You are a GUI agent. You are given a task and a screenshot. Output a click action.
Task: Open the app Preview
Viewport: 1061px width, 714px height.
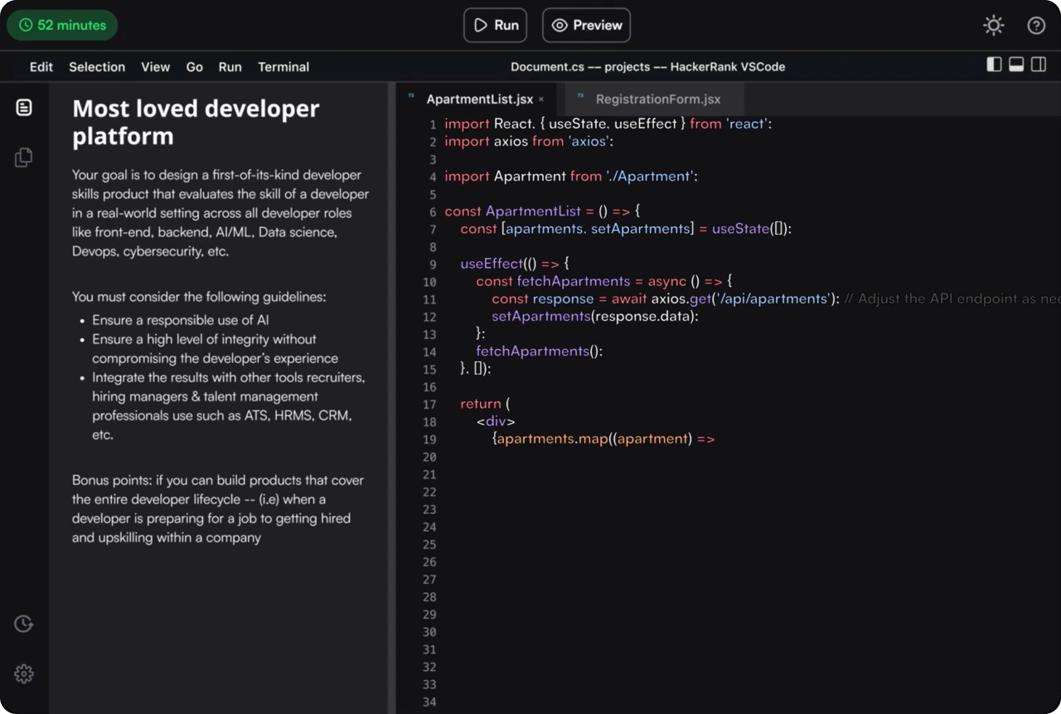pos(586,25)
